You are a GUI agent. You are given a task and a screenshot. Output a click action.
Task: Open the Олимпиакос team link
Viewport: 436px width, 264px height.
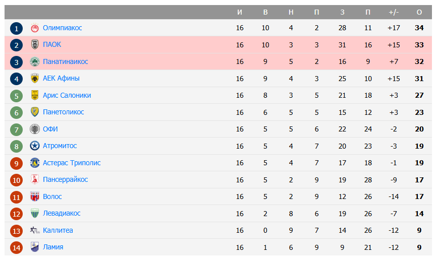pos(62,28)
